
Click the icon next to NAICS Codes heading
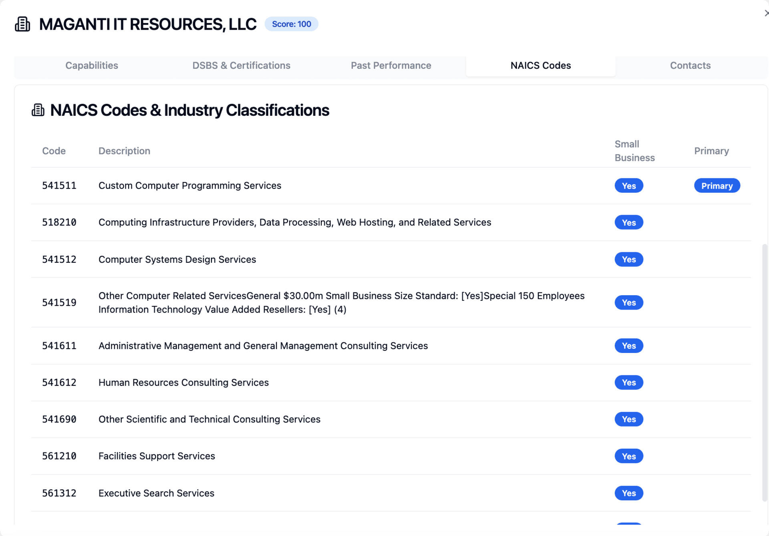click(x=38, y=110)
